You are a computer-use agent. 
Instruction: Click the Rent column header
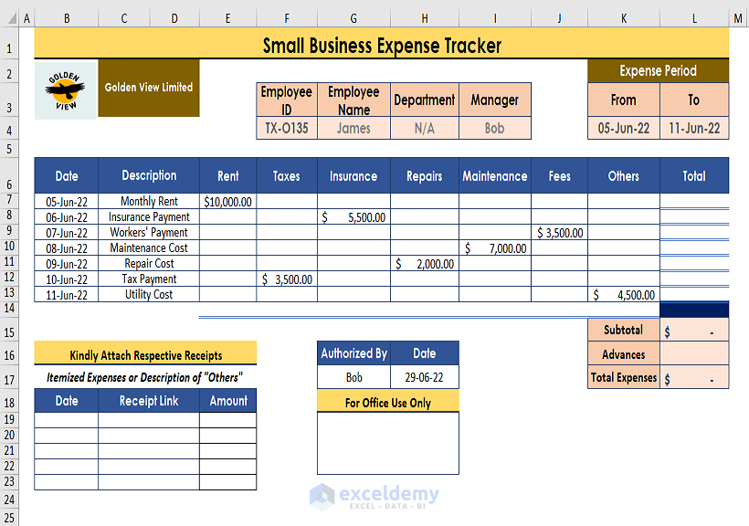(x=227, y=175)
